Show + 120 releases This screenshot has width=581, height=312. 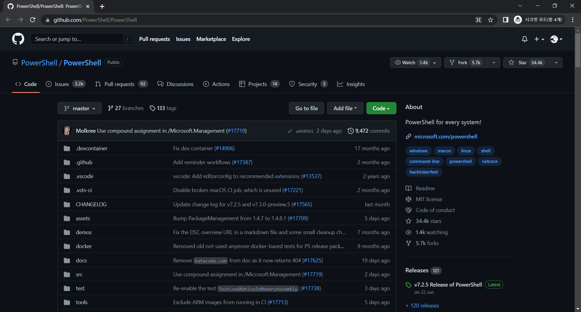(x=422, y=306)
